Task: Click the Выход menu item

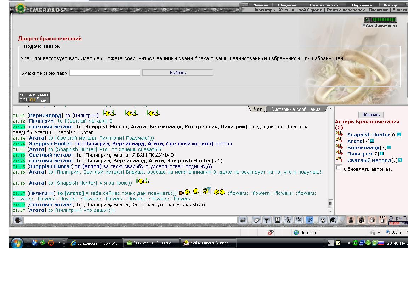Action: pyautogui.click(x=390, y=5)
